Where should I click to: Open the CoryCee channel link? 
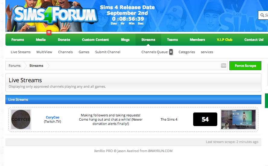53,117
